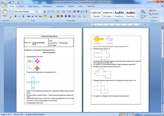Screen dimensions: 164x116
Task: Click Words: 513 count in status bar
Action: 18,114
